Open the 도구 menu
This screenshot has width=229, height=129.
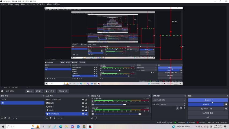click(x=49, y=5)
